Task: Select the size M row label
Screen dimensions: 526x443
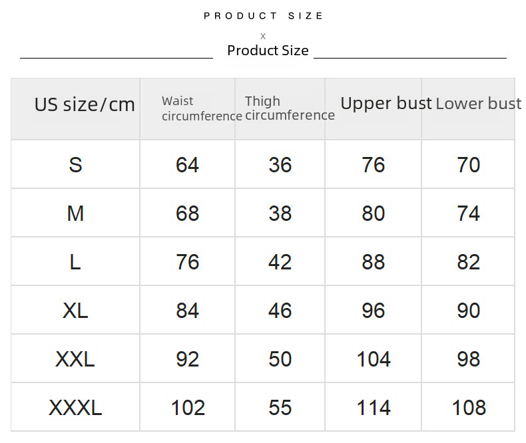Action: [75, 213]
